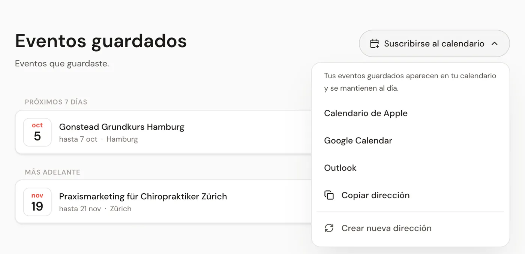The height and width of the screenshot is (254, 525).
Task: Click the calendar-plus icon in subscribe button
Action: tap(374, 43)
